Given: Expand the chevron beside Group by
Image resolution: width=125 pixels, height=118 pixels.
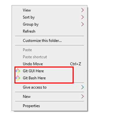Looking at the screenshot, I should [82, 24].
